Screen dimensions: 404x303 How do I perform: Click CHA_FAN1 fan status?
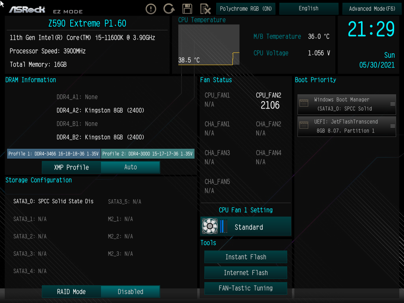(x=217, y=129)
